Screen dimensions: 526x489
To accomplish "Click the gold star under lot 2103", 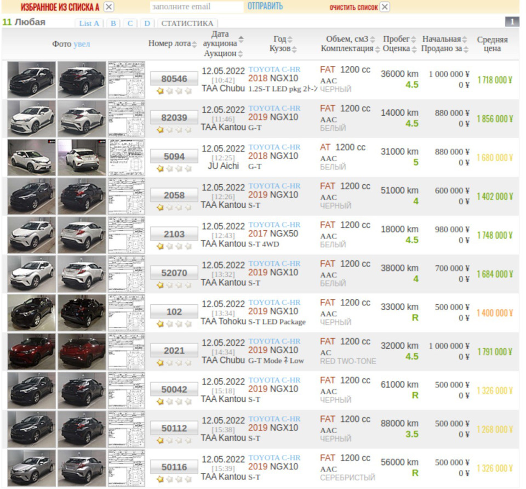I will [161, 246].
